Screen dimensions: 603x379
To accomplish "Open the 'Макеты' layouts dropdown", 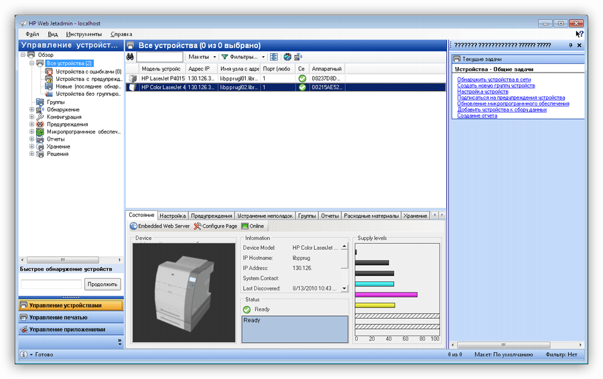I will coord(201,58).
